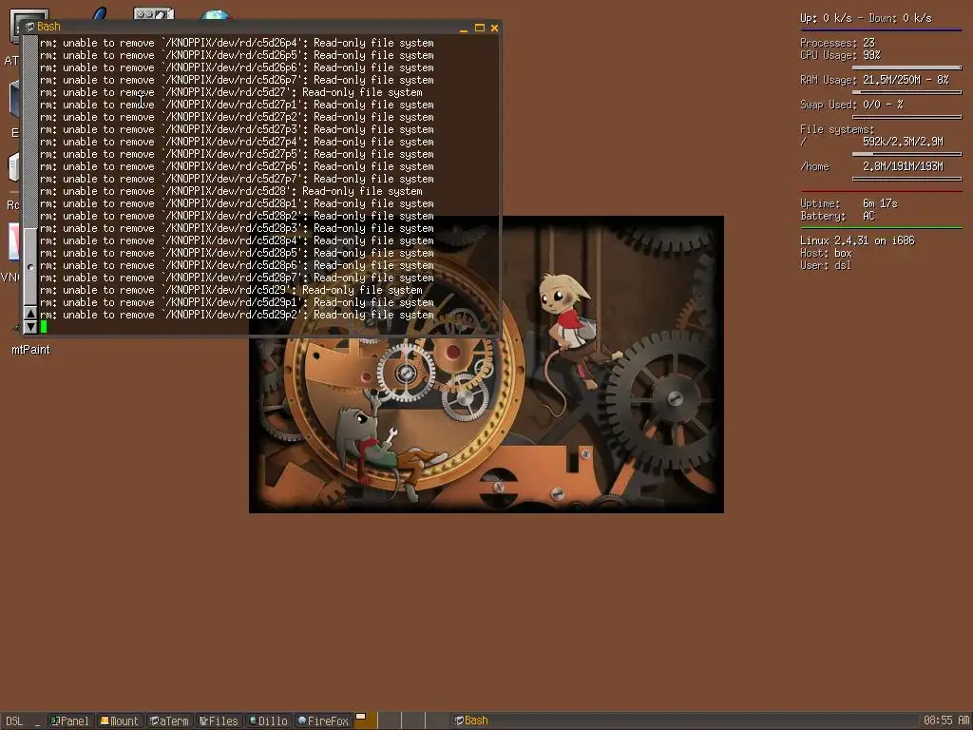The width and height of the screenshot is (973, 730).
Task: Click the green terminal cursor prompt
Action: tap(44, 327)
